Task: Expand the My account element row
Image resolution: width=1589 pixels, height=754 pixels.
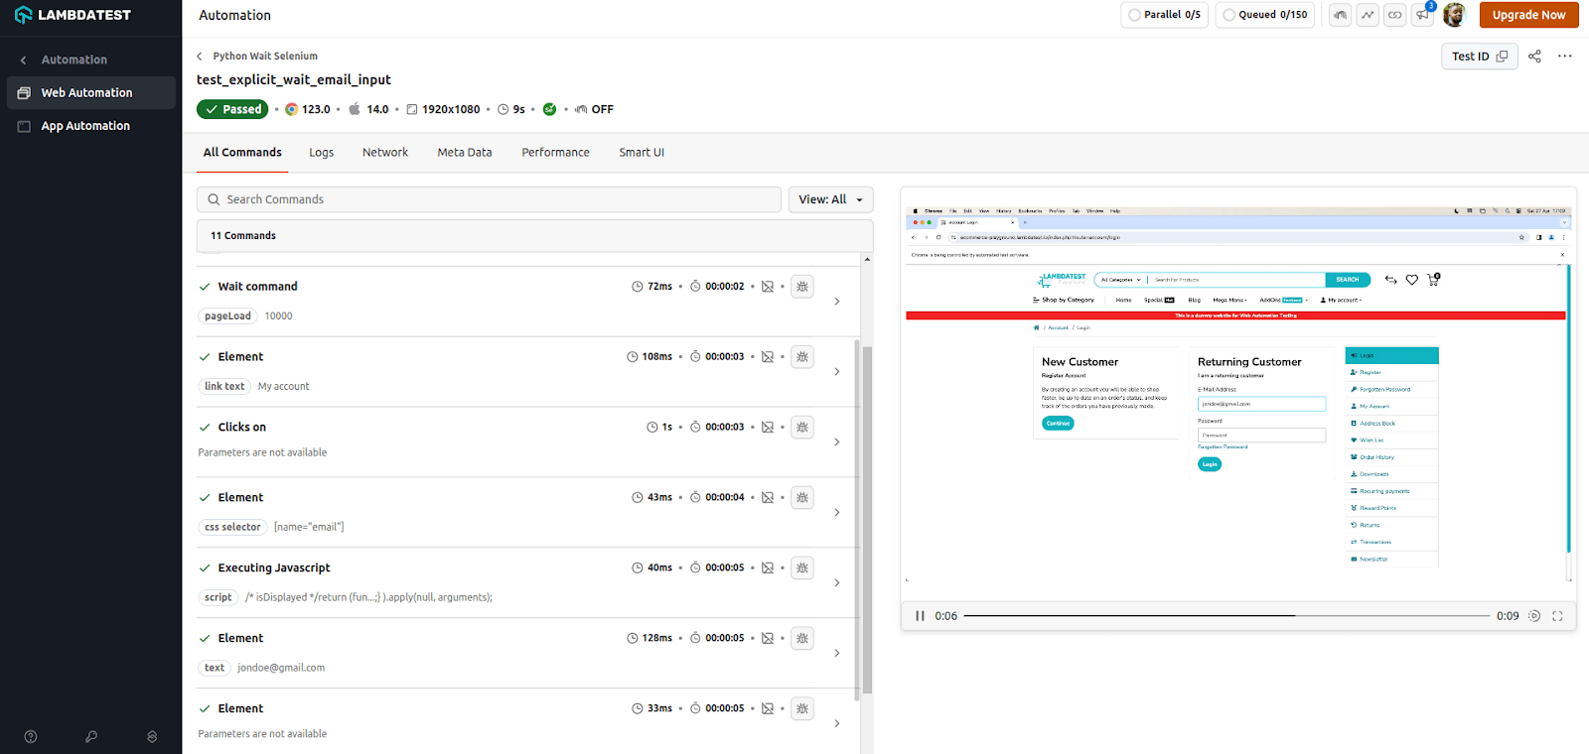Action: (x=837, y=371)
